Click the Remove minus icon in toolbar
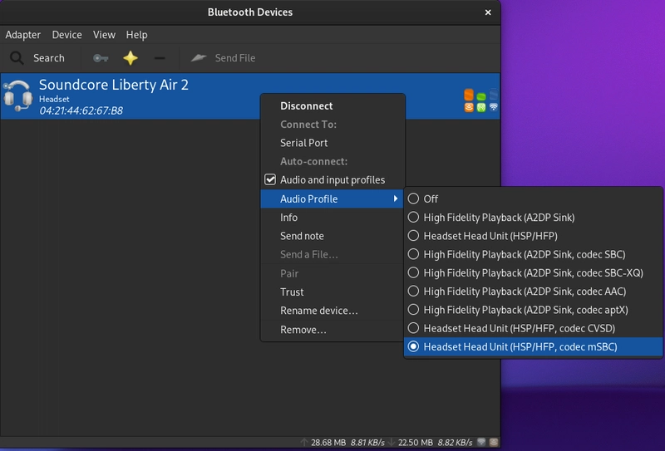This screenshot has height=451, width=665. click(160, 58)
